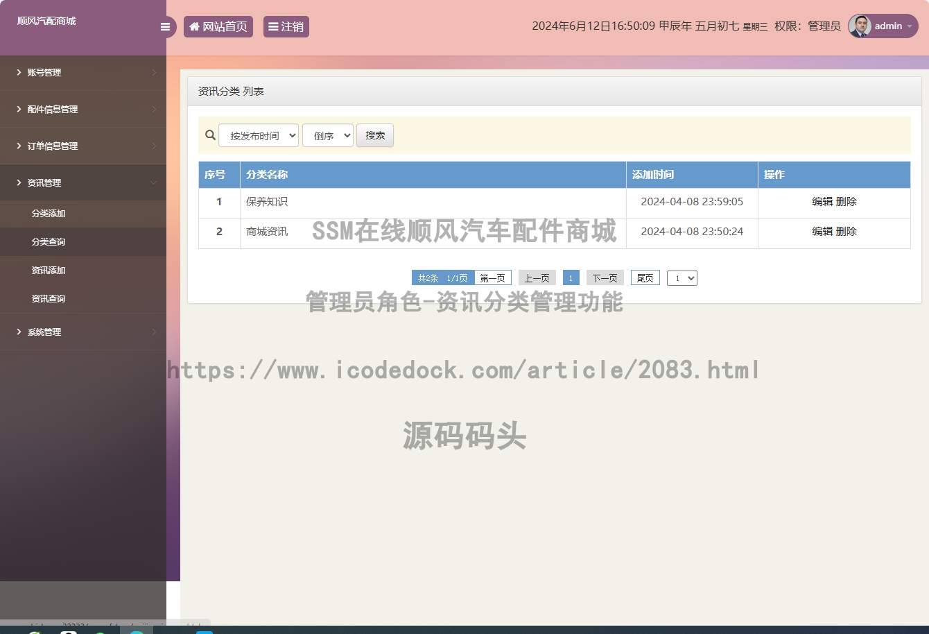
Task: Click the 分类名称 column header
Action: pyautogui.click(x=433, y=175)
